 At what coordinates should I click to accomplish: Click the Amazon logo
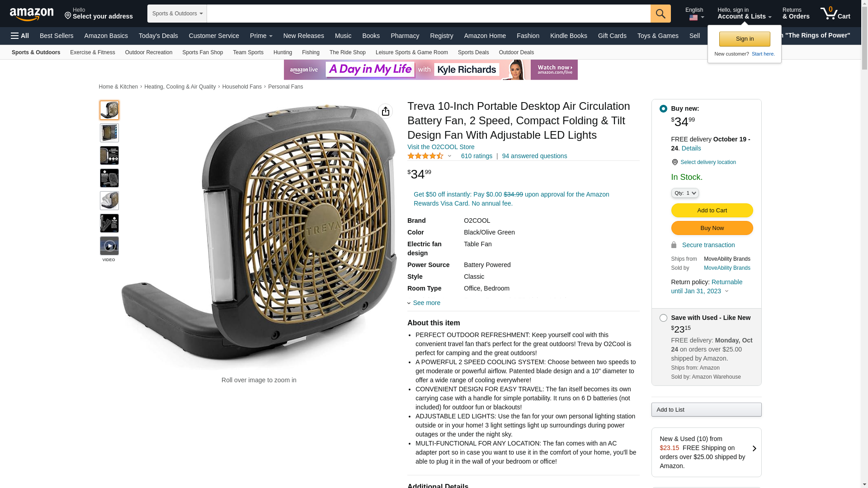click(x=32, y=14)
